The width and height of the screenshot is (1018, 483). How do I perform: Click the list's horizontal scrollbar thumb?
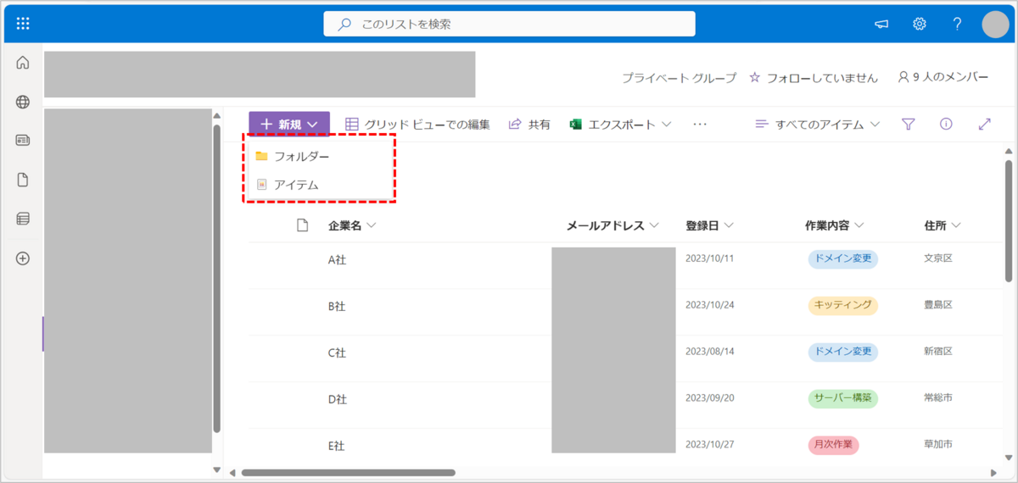pos(349,473)
